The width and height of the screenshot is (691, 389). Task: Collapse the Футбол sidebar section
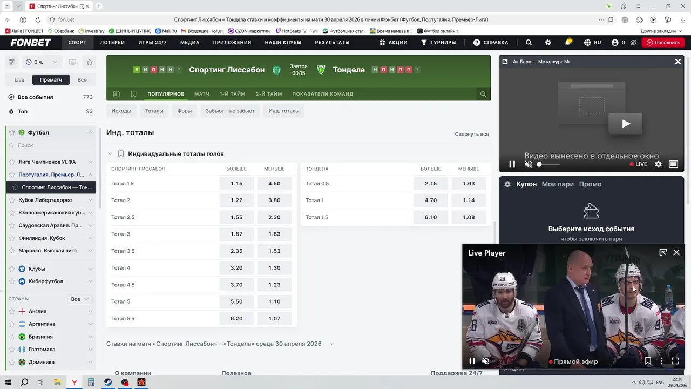point(90,132)
